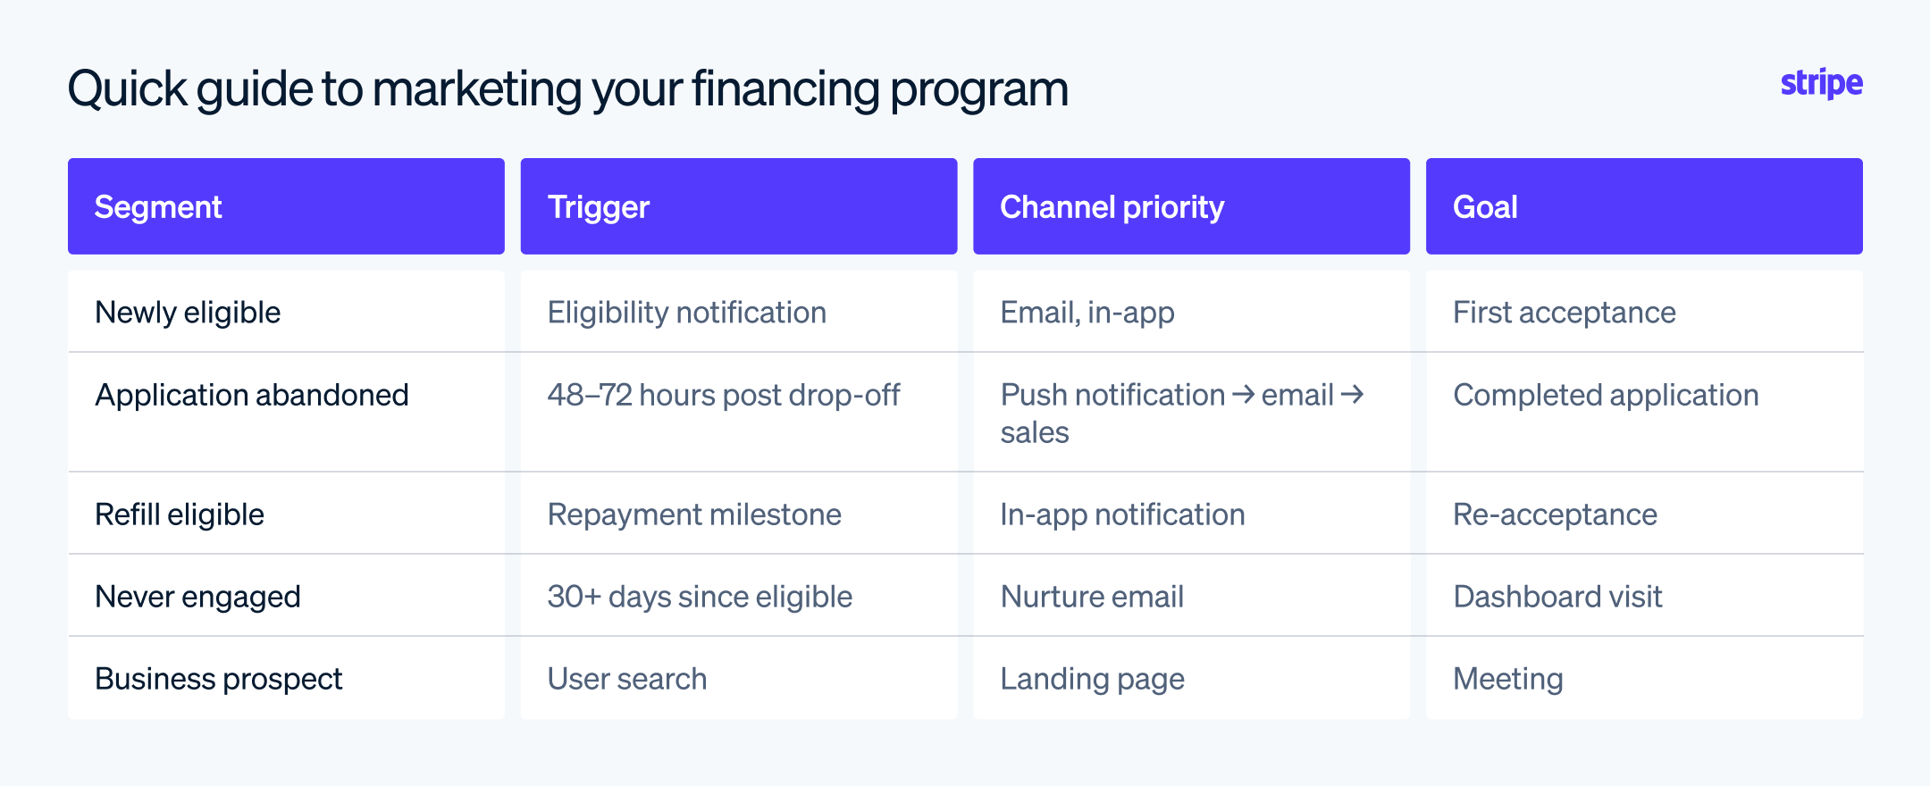Select the Segment column header
The image size is (1930, 786).
pos(286,206)
